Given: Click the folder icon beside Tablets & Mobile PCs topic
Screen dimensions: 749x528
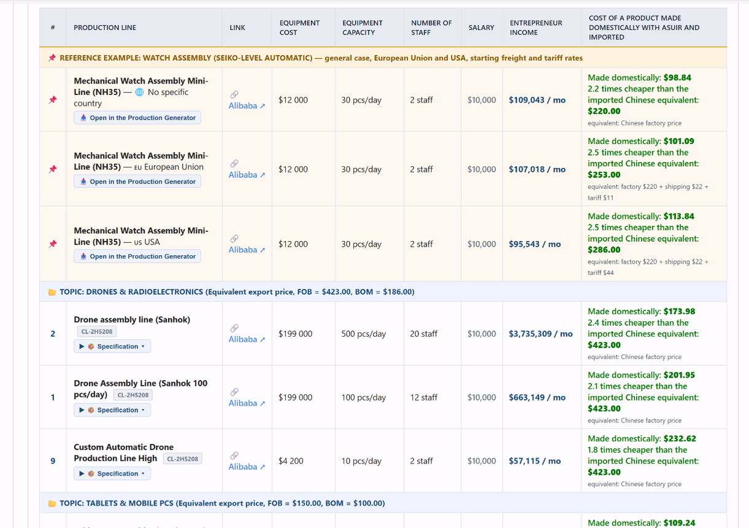Looking at the screenshot, I should point(52,503).
